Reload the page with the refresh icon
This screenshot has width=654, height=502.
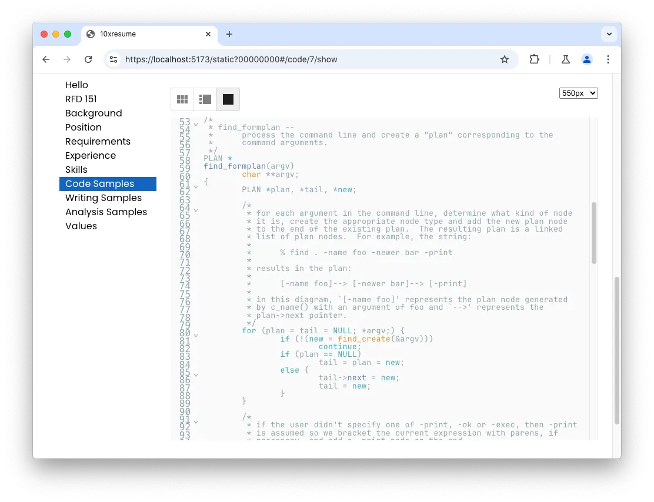pos(88,59)
